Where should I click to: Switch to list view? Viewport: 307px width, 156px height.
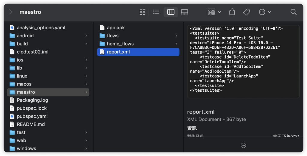[156, 12]
